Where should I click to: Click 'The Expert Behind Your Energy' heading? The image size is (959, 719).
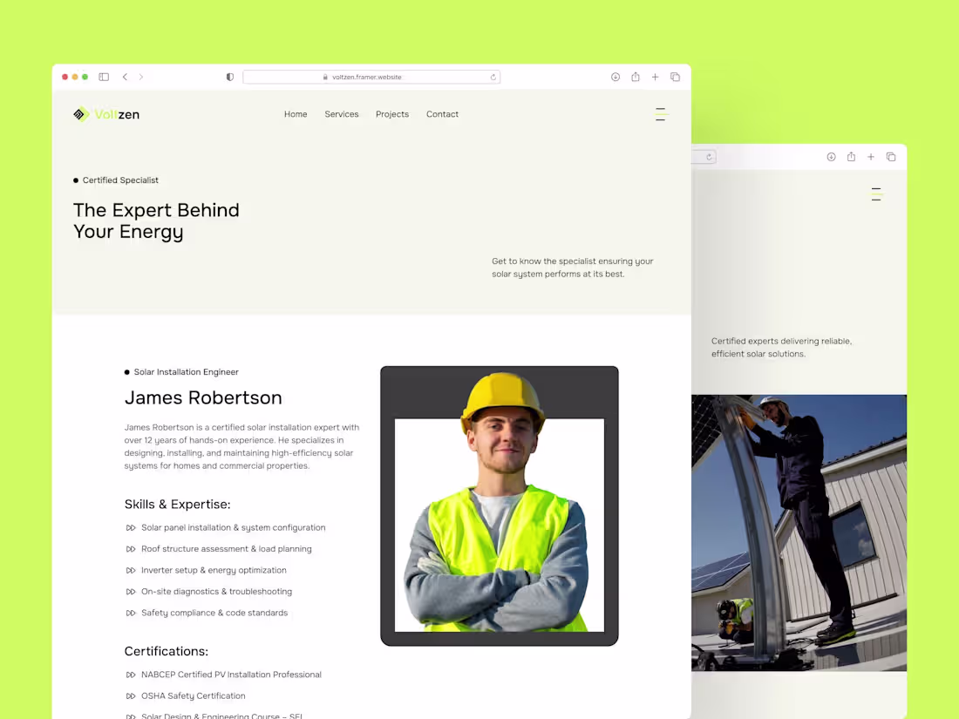[x=156, y=220]
